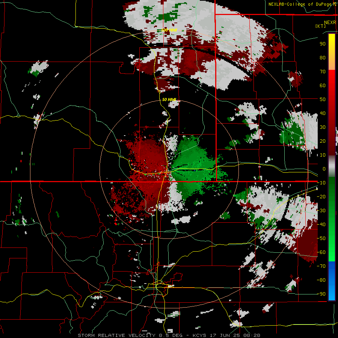Image resolution: width=338 pixels, height=338 pixels.
Task: Click the NEXLAB-College of DuPage header text
Action: (x=302, y=4)
